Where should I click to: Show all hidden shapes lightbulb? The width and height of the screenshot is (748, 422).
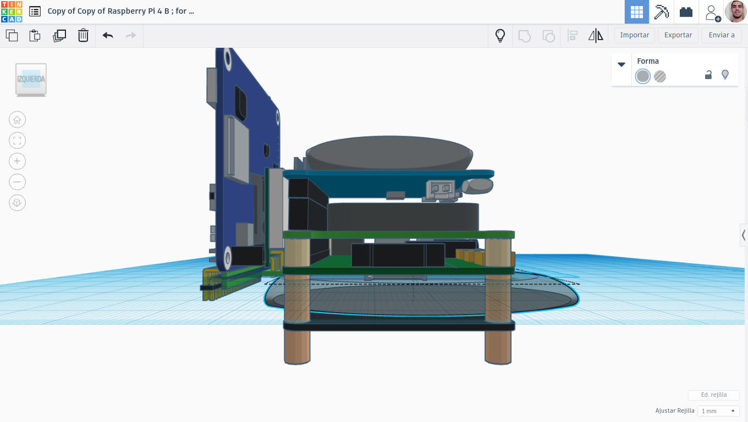500,36
